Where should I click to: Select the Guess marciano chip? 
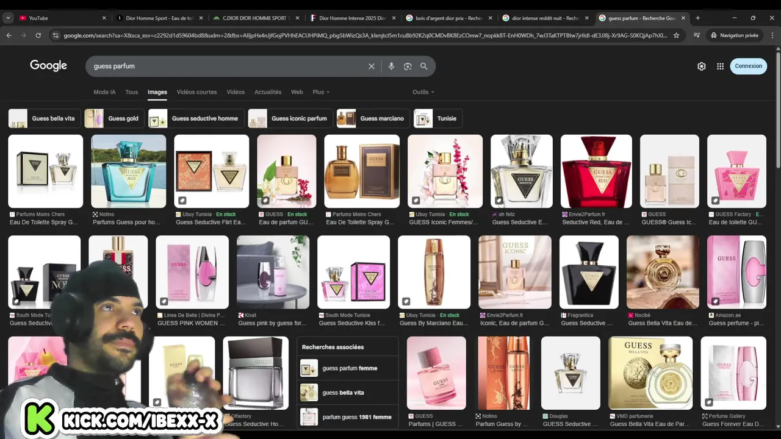point(373,118)
